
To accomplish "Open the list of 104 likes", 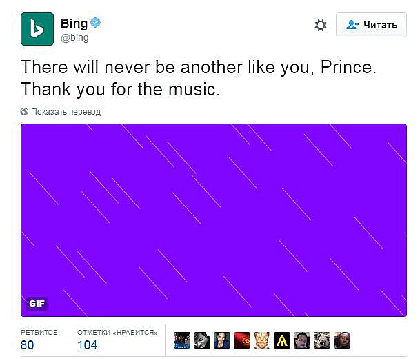I will click(87, 345).
